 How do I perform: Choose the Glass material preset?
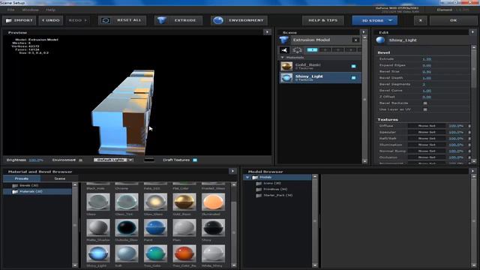point(98,202)
